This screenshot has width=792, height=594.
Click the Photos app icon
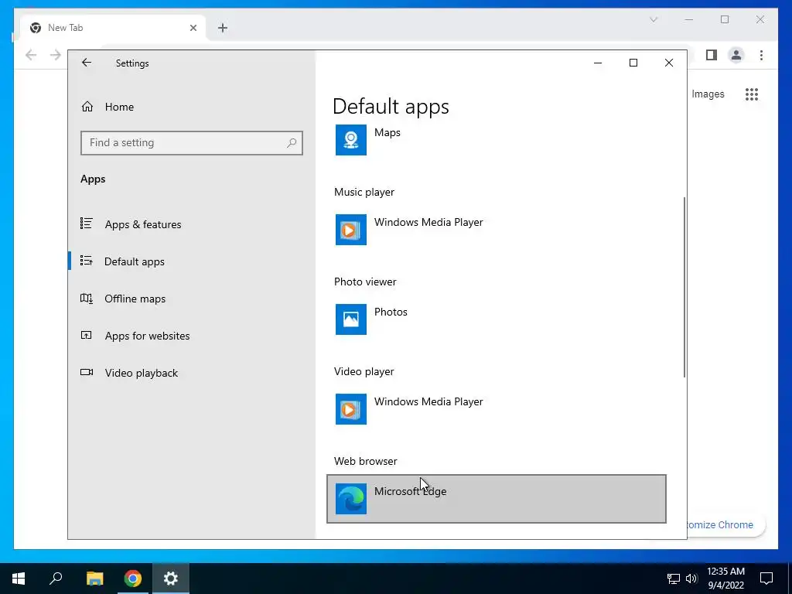click(x=351, y=319)
